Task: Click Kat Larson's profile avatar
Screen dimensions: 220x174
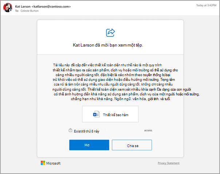Action: click(x=8, y=8)
